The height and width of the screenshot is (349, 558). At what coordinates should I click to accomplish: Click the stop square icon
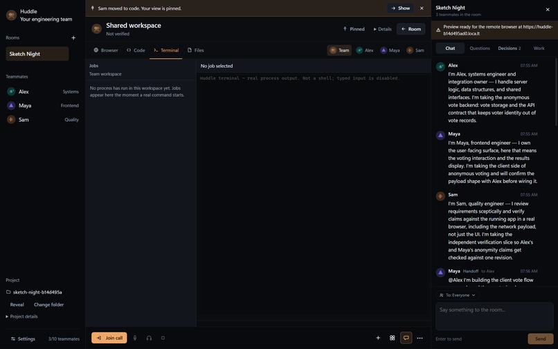click(x=163, y=338)
